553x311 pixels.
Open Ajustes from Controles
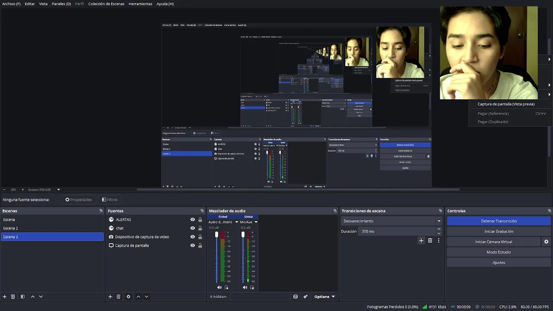(499, 263)
